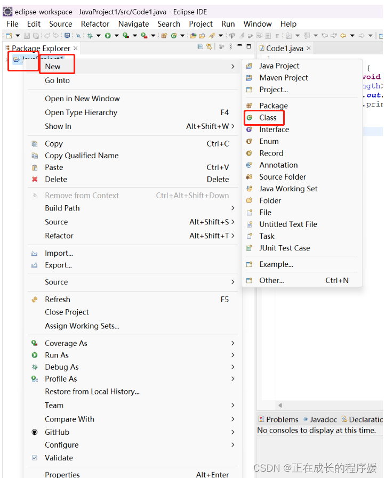Image resolution: width=385 pixels, height=478 pixels.
Task: Expand the Compare With submenu arrow
Action: (233, 419)
